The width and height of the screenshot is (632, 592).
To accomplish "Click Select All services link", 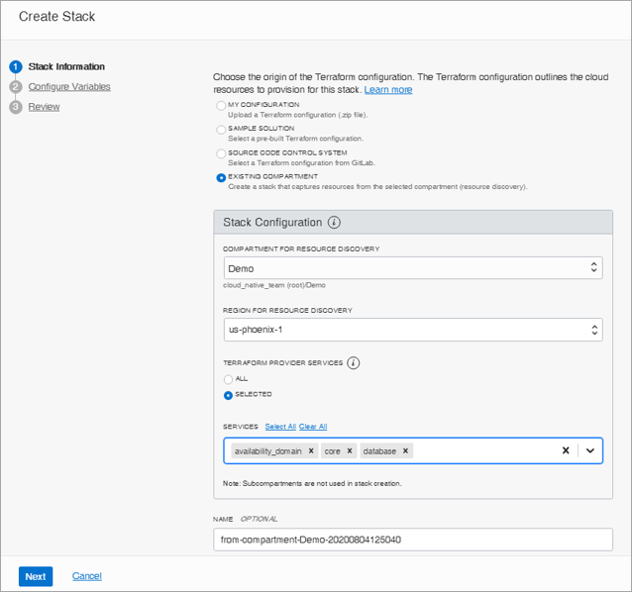I will point(280,427).
